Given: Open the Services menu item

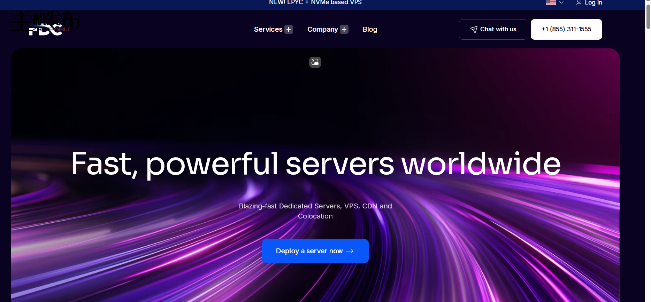Looking at the screenshot, I should (268, 30).
